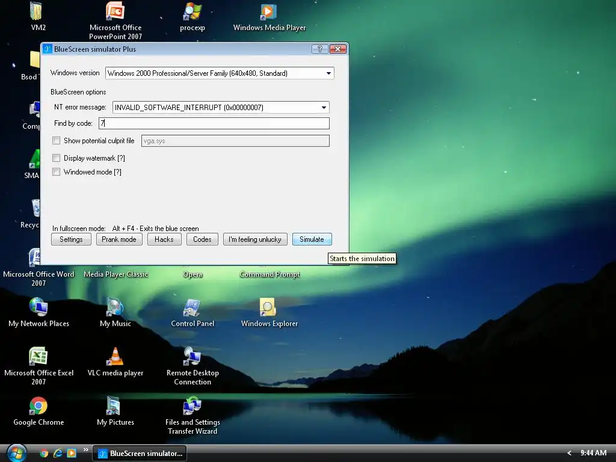Click the Start orb button
Screen dimensions: 616x462
tap(17, 453)
